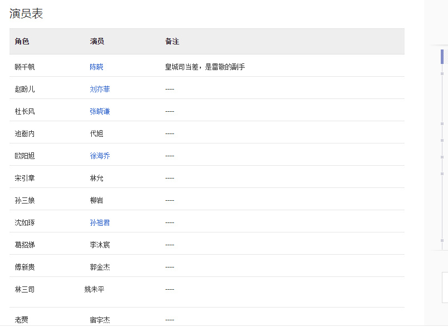This screenshot has height=327, width=448.
Task: Click the 宿宇杰 actor name
Action: tap(100, 320)
